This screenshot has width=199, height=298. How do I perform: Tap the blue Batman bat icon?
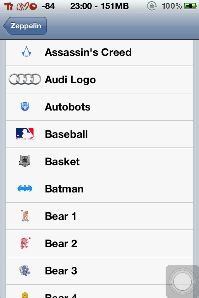[25, 188]
